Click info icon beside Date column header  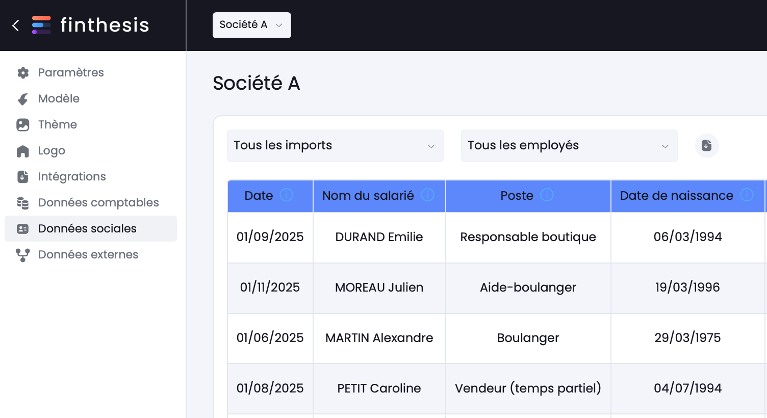point(287,195)
